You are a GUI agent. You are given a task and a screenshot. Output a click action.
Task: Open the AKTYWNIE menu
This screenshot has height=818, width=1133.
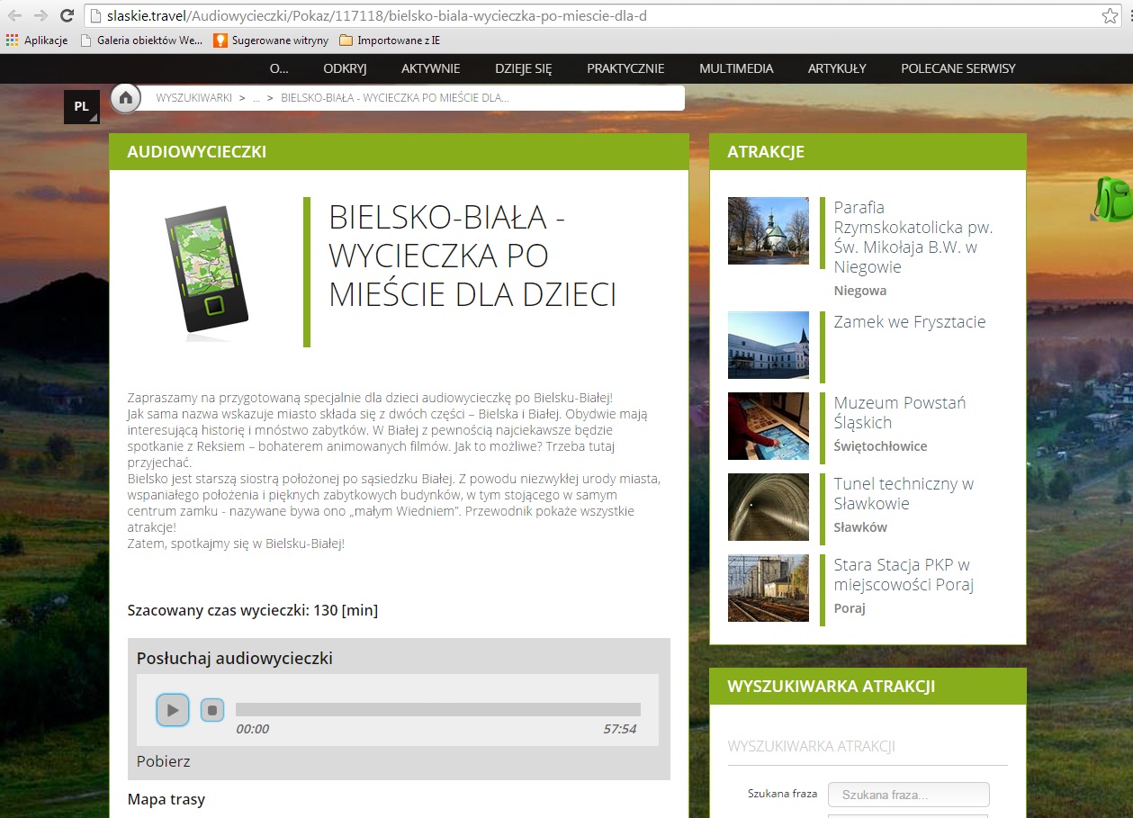(431, 68)
